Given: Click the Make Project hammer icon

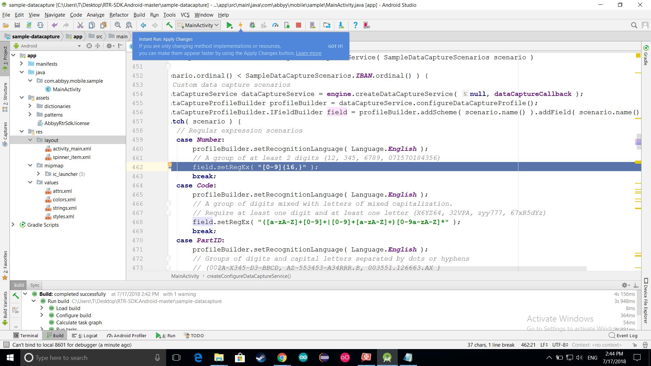Looking at the screenshot, I should coord(169,25).
